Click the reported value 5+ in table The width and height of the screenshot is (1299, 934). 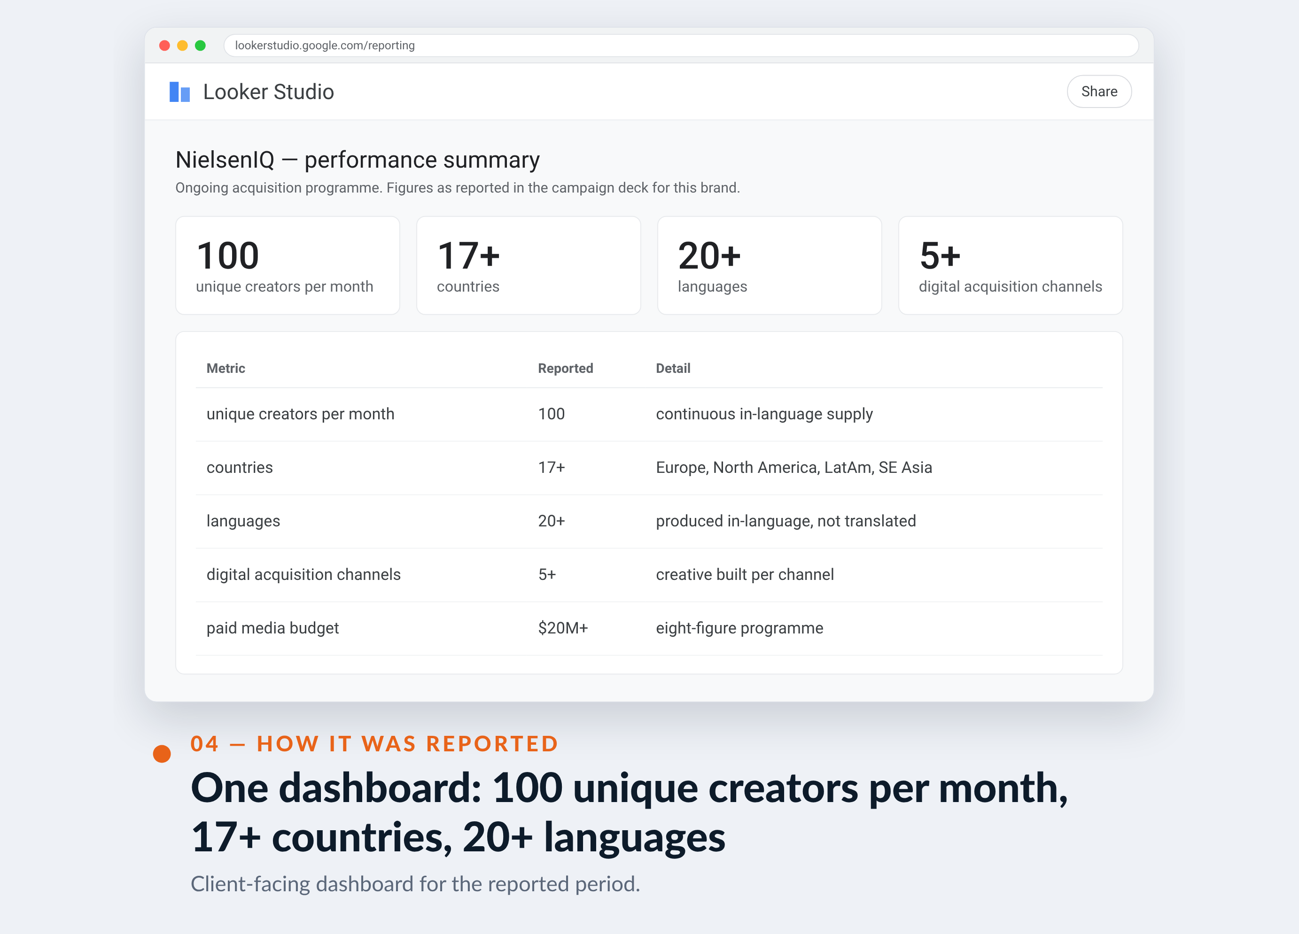tap(547, 574)
